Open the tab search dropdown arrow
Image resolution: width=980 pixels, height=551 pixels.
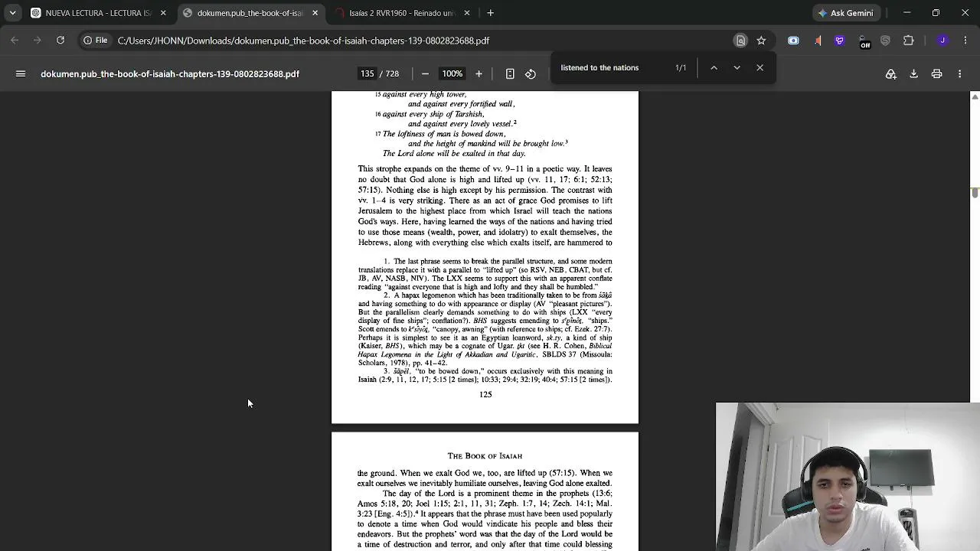12,13
